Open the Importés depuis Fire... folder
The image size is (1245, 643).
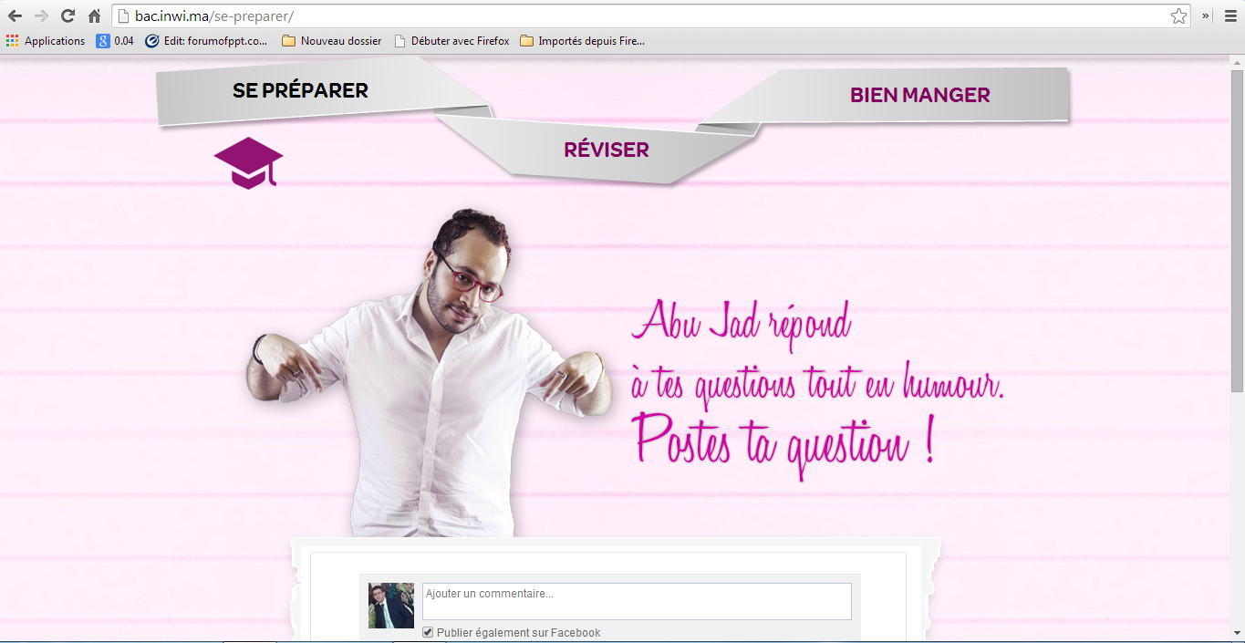582,41
